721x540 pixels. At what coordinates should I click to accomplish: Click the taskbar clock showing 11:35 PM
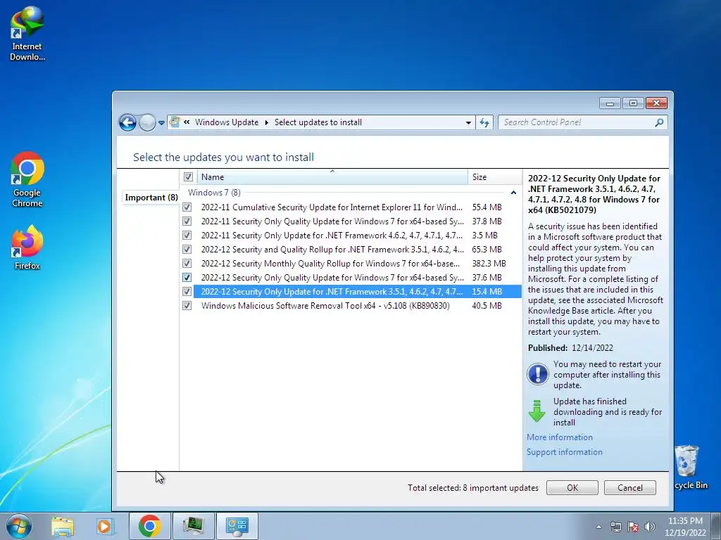pos(685,527)
